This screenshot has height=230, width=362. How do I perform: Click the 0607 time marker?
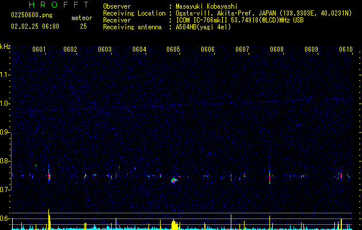coord(242,49)
